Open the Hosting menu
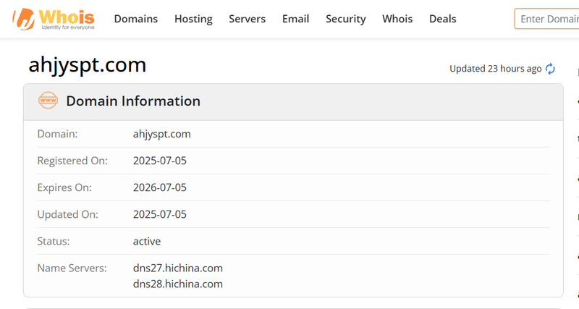The image size is (579, 309). [x=193, y=19]
